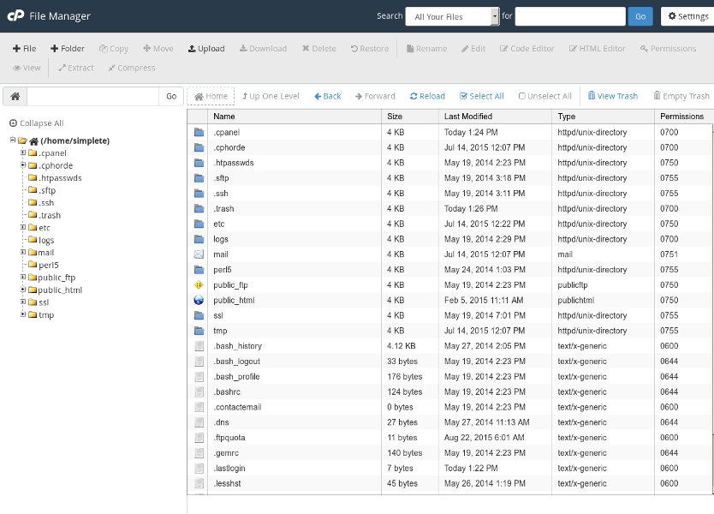Click the public_ftp yellow icon in list
Viewport: 714px width, 514px height.
(199, 284)
